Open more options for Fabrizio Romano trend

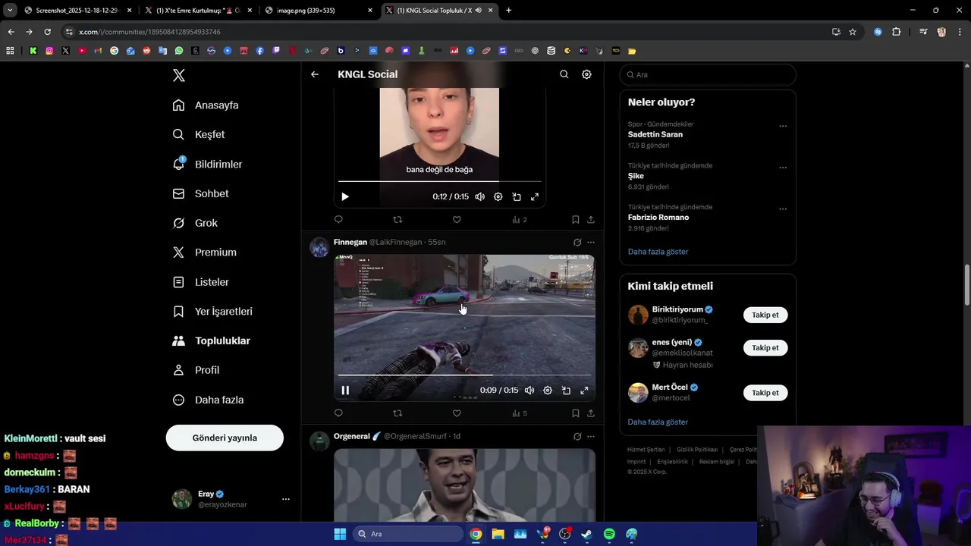(x=783, y=209)
